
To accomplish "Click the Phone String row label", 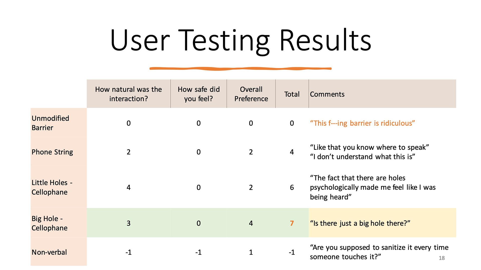I will click(52, 152).
